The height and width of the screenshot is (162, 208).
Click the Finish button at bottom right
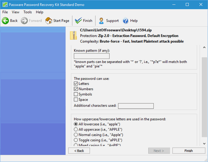click(189, 151)
